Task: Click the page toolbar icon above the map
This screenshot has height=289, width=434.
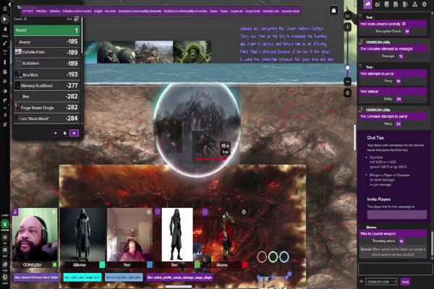Action: [x=333, y=11]
